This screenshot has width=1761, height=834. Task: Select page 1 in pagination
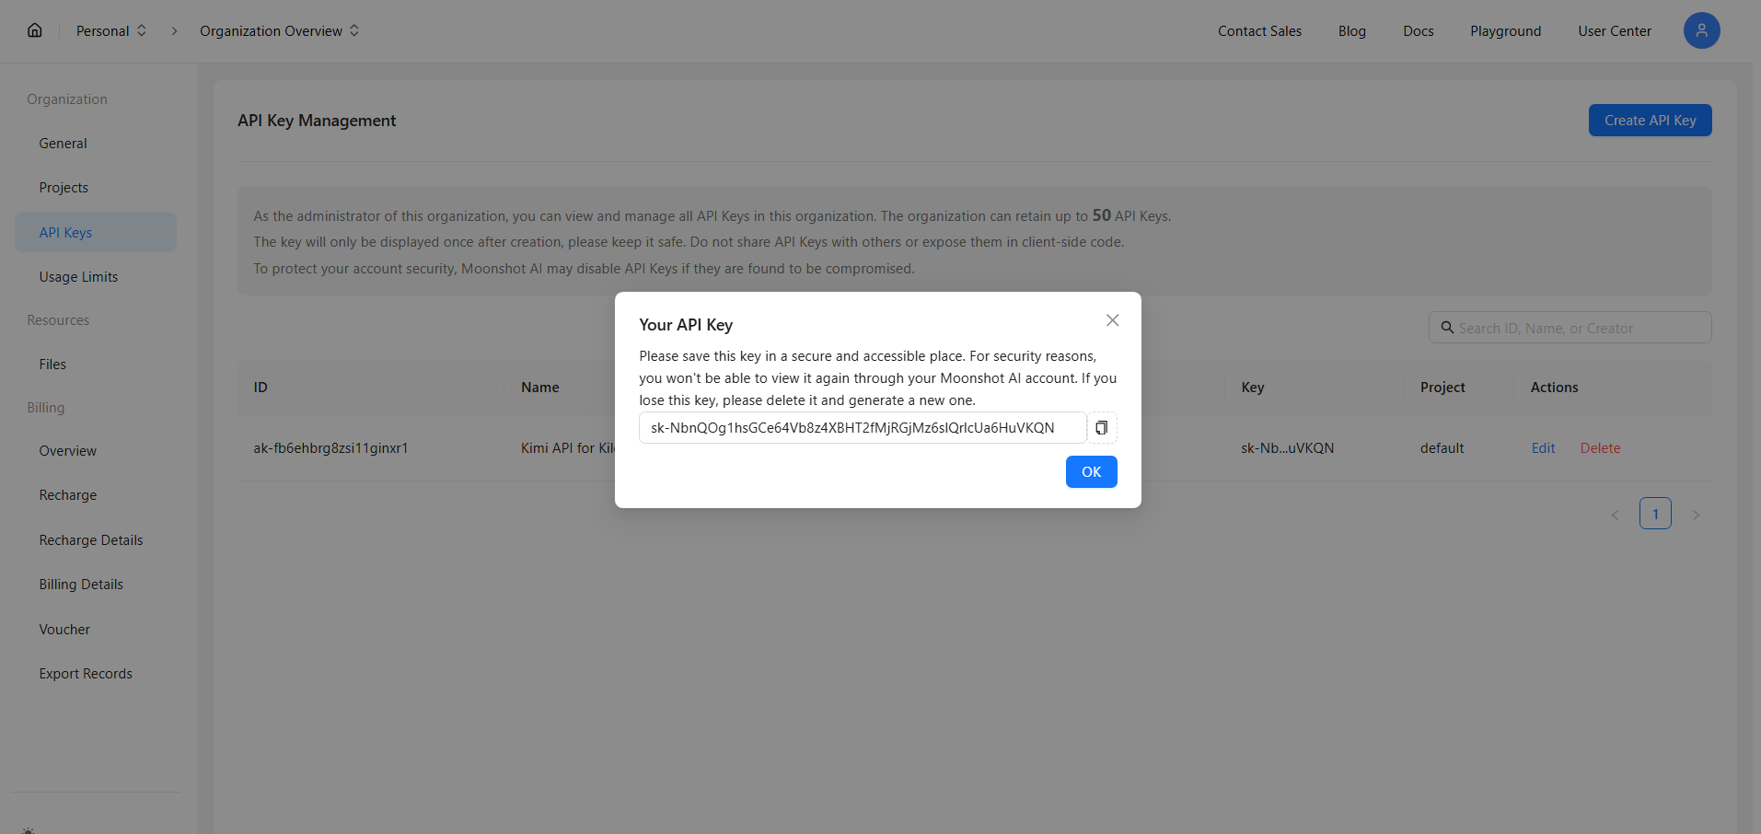click(x=1655, y=514)
